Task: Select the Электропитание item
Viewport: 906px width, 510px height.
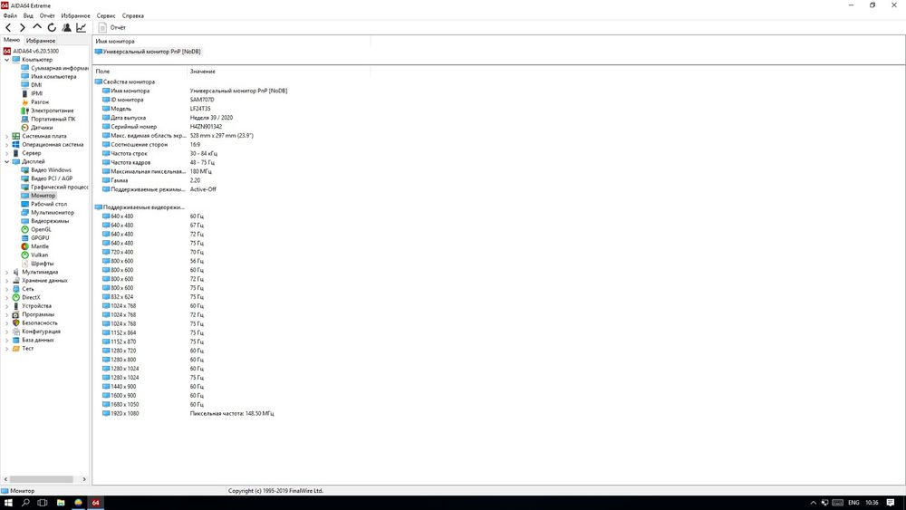Action: (x=47, y=111)
